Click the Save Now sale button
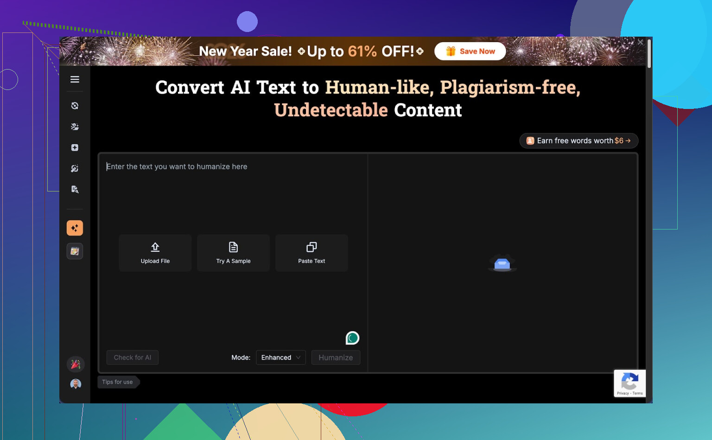 click(x=470, y=51)
